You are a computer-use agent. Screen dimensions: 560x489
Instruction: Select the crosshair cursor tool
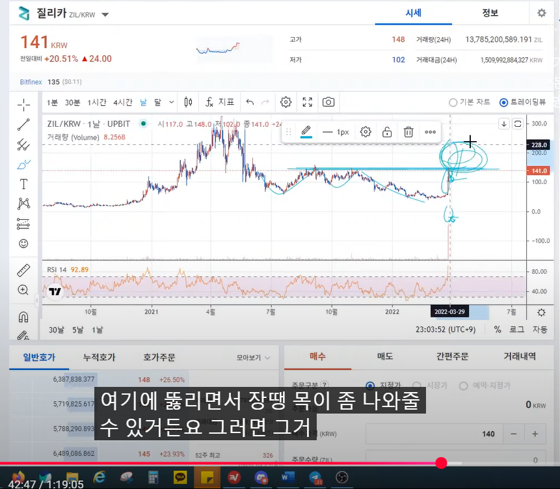tap(23, 105)
